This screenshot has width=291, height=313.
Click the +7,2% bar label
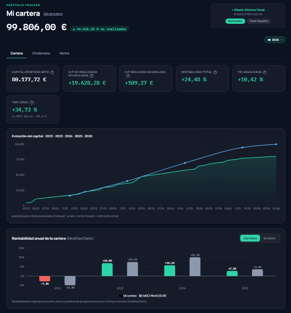pos(232,269)
